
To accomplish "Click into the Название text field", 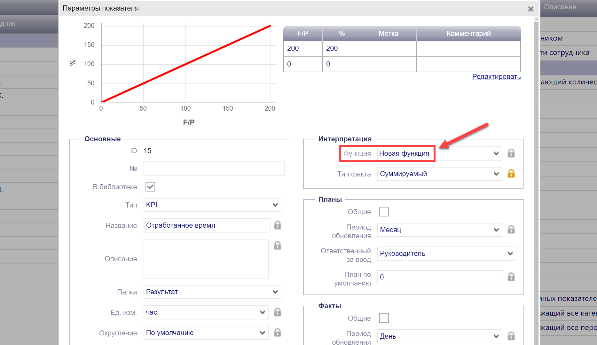I will click(x=207, y=225).
